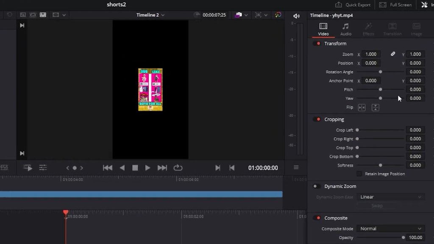The image size is (434, 244).
Task: Select source tape viewer mode icon
Action: coord(33,15)
